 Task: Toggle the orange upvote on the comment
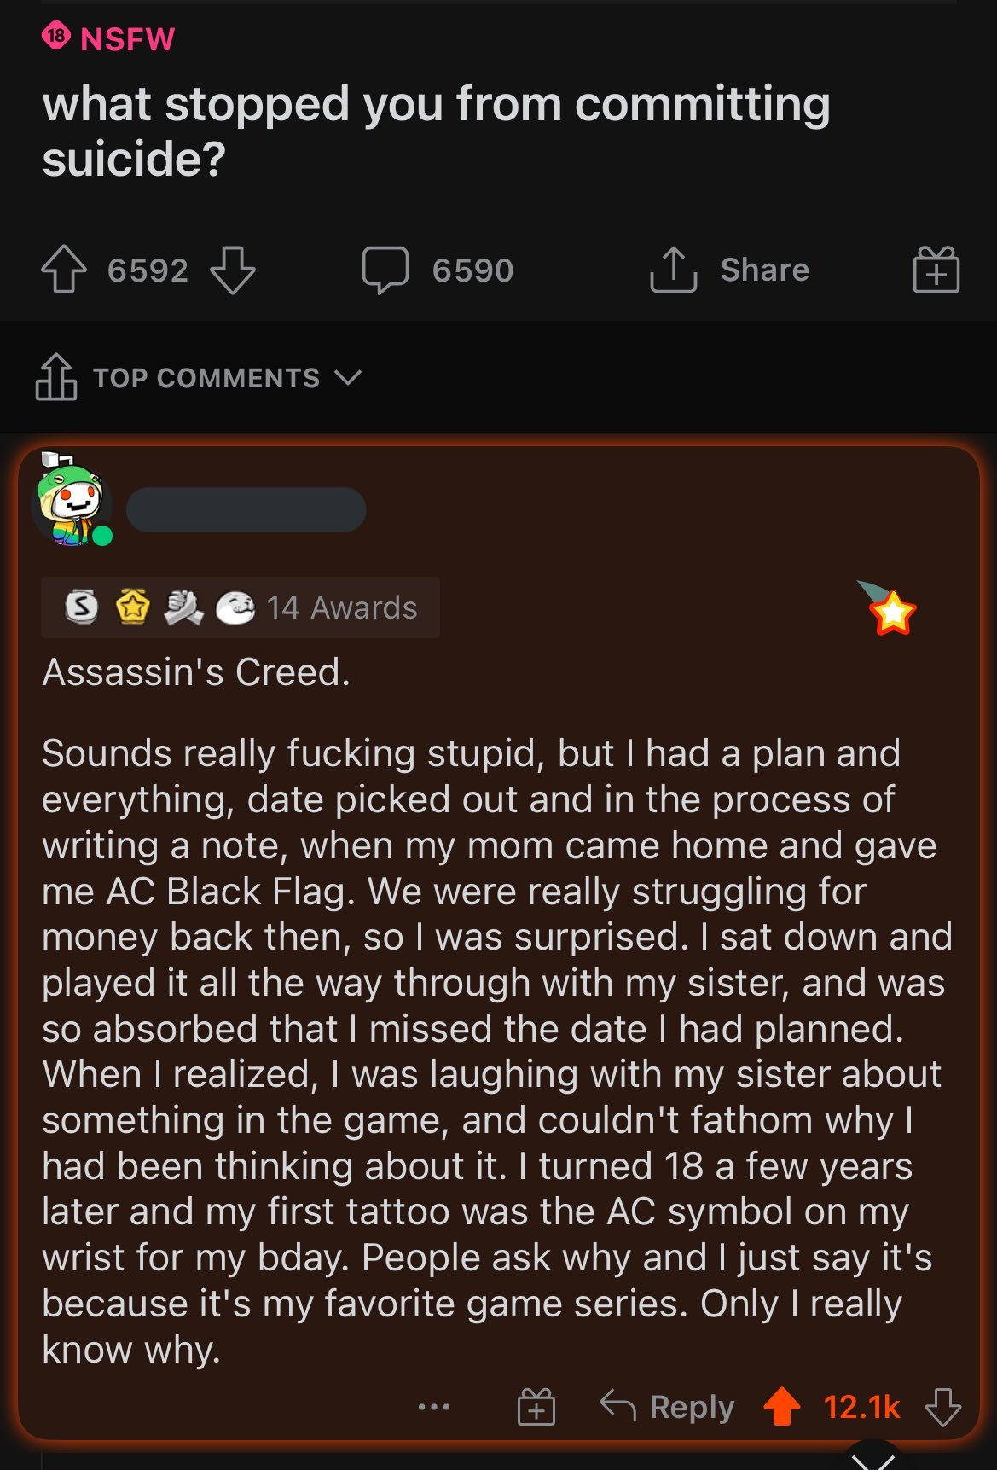781,1407
